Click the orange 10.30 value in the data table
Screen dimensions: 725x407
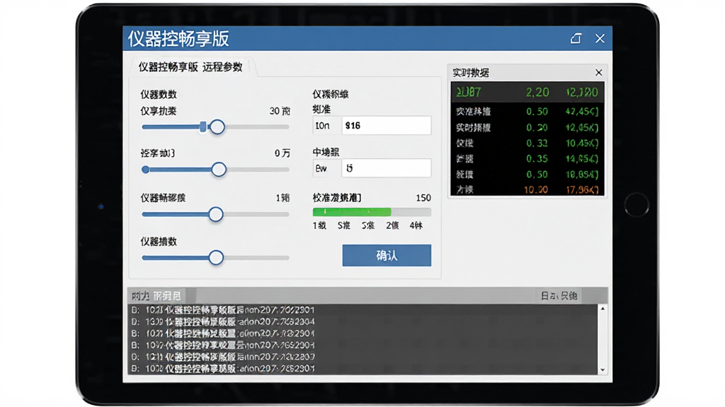pos(536,189)
